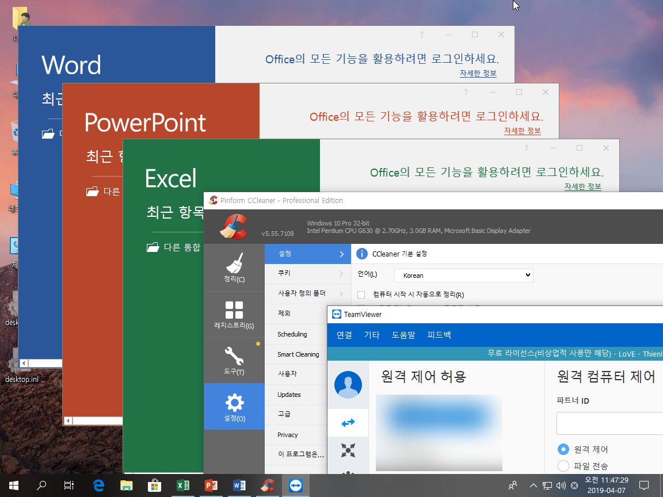Open the Cleaner (정리) section in CCleaner
This screenshot has height=497, width=663.
(234, 267)
